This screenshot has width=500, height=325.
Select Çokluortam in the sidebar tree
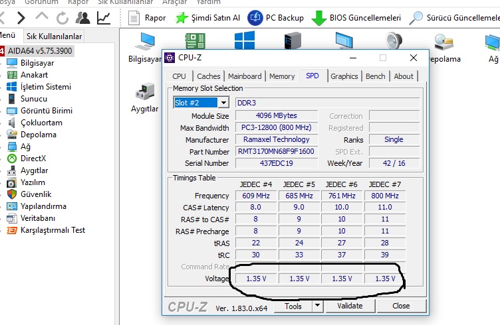(41, 123)
